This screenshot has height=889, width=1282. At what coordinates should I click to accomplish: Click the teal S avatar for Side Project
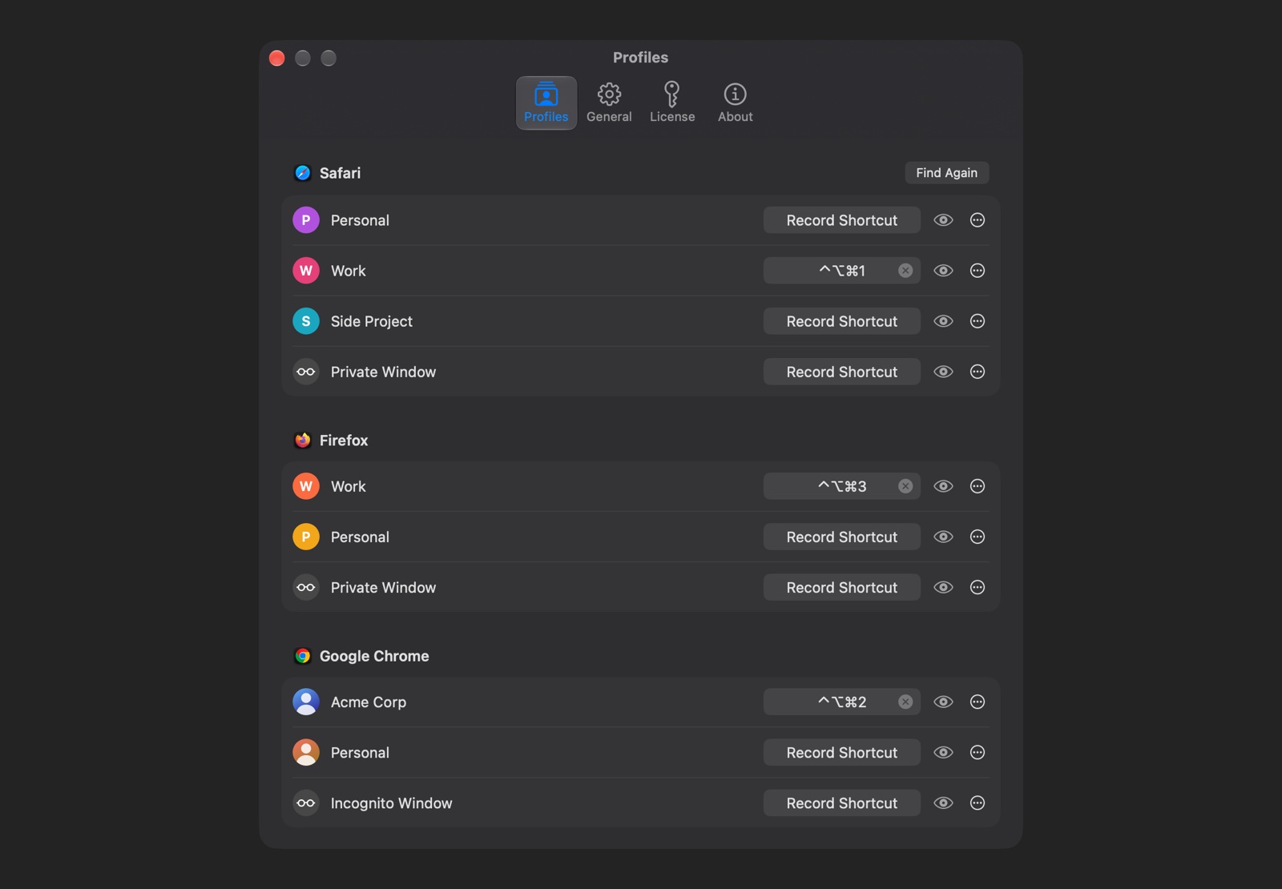306,321
